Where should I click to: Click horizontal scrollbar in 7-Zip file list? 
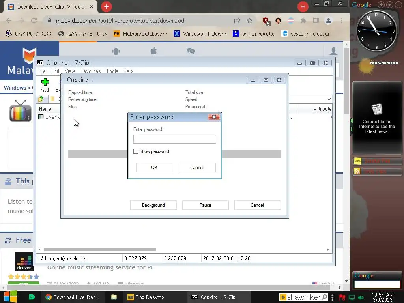100,249
